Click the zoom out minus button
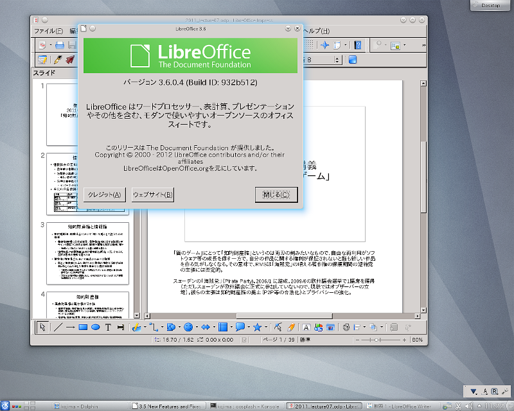 [357, 340]
